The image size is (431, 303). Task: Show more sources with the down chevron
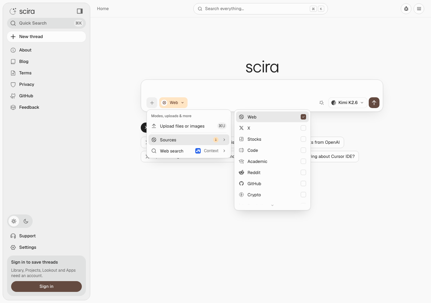(x=272, y=205)
